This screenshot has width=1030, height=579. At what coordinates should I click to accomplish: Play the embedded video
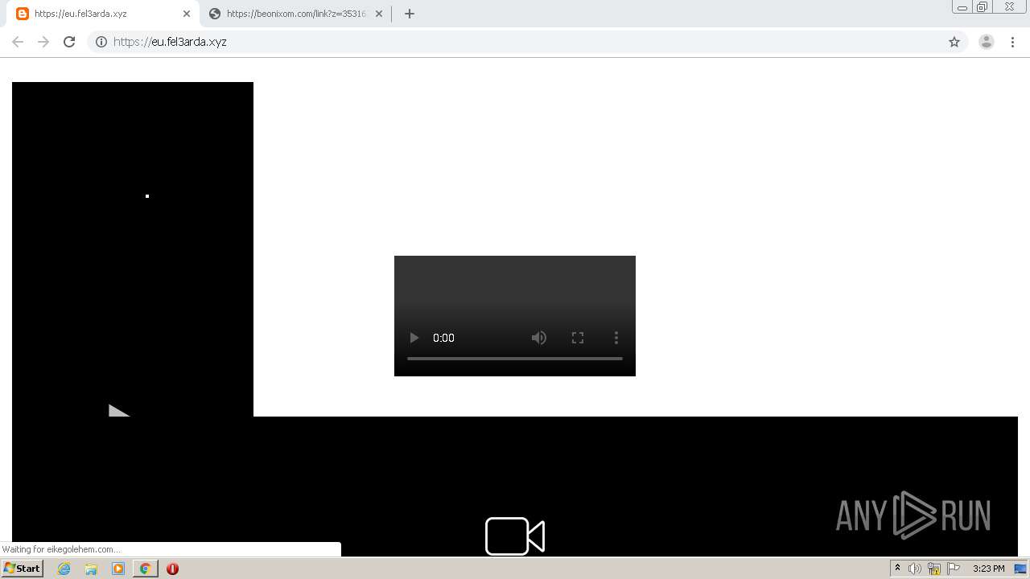[x=414, y=338]
